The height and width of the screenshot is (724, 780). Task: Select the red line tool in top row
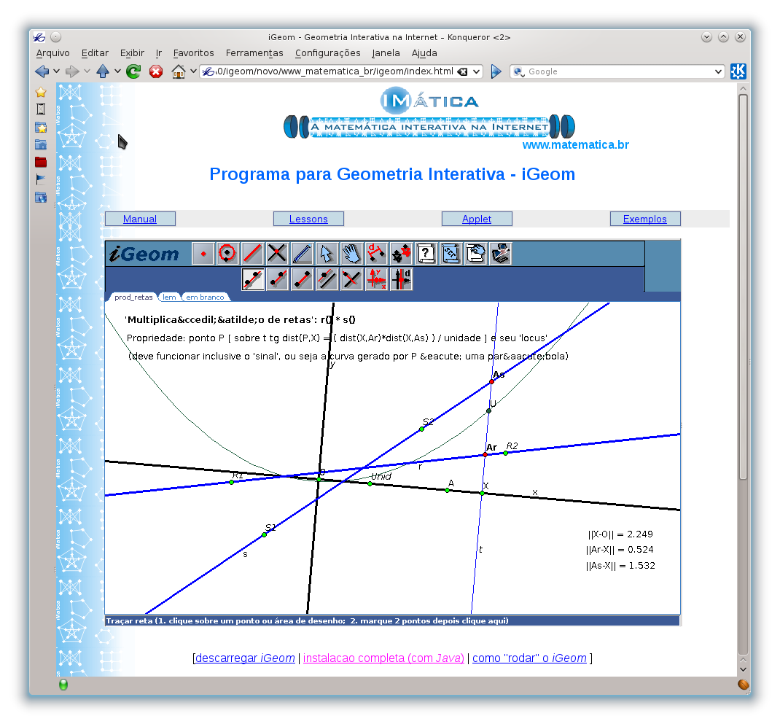click(x=252, y=254)
